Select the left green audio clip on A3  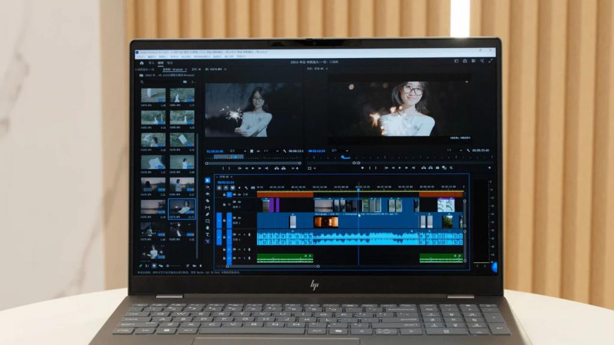(285, 258)
